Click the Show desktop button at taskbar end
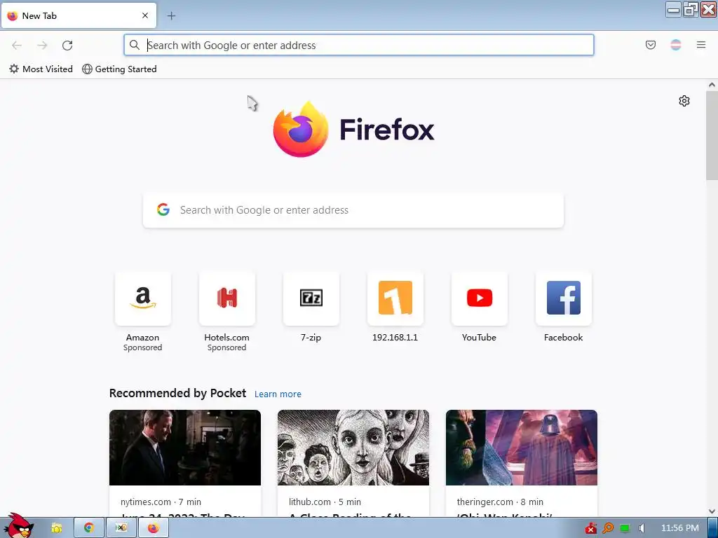The height and width of the screenshot is (538, 718). click(x=713, y=528)
